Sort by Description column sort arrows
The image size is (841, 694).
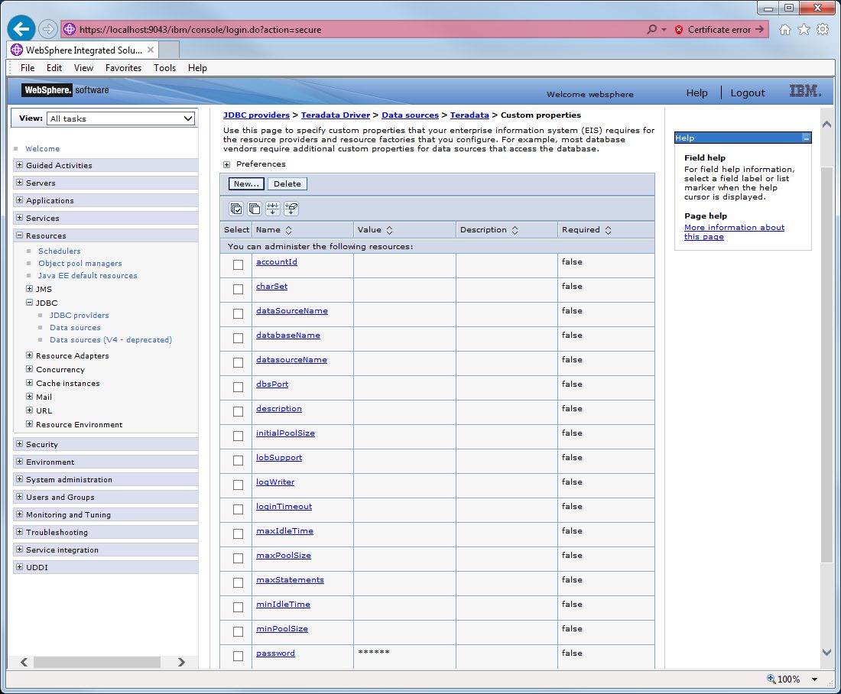[515, 230]
